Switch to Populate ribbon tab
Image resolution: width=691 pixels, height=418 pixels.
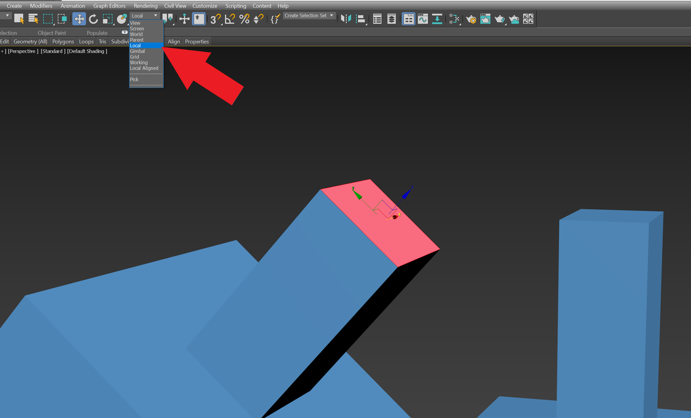tap(97, 33)
